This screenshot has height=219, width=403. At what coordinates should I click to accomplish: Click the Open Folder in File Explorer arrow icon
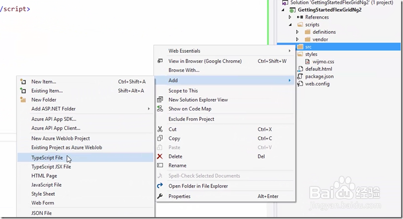point(160,186)
